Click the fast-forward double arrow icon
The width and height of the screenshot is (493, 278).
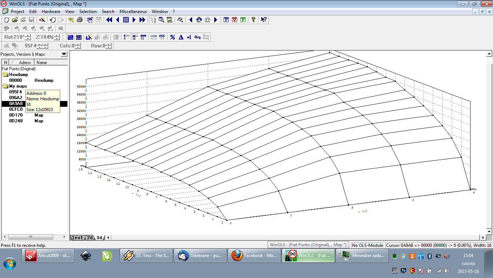tap(142, 20)
